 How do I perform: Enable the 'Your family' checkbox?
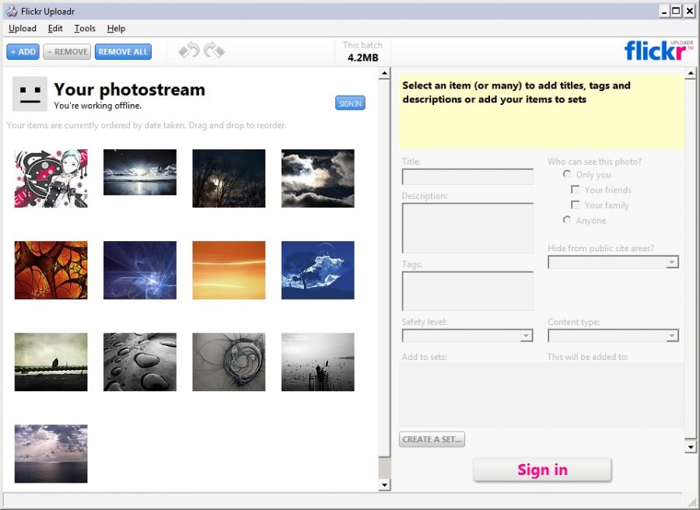tap(576, 204)
